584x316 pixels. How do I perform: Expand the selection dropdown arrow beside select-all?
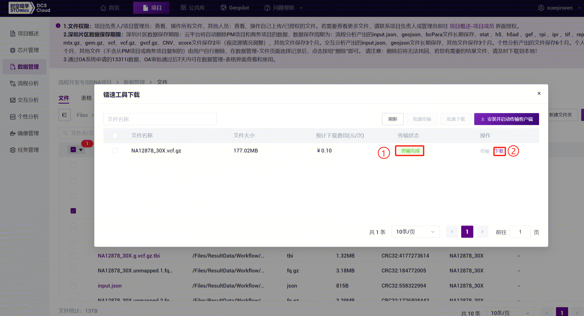pyautogui.click(x=81, y=150)
